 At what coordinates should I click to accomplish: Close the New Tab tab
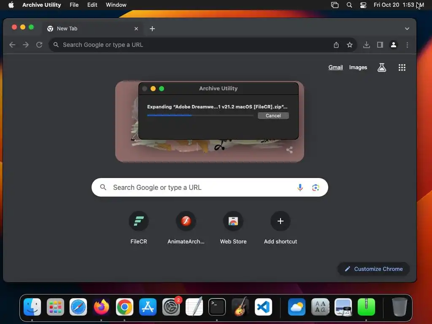136,29
